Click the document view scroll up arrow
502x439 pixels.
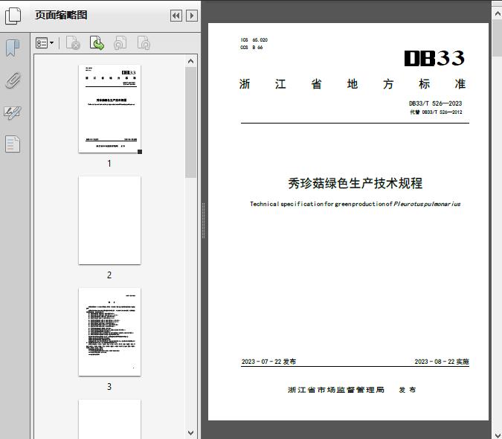498,13
